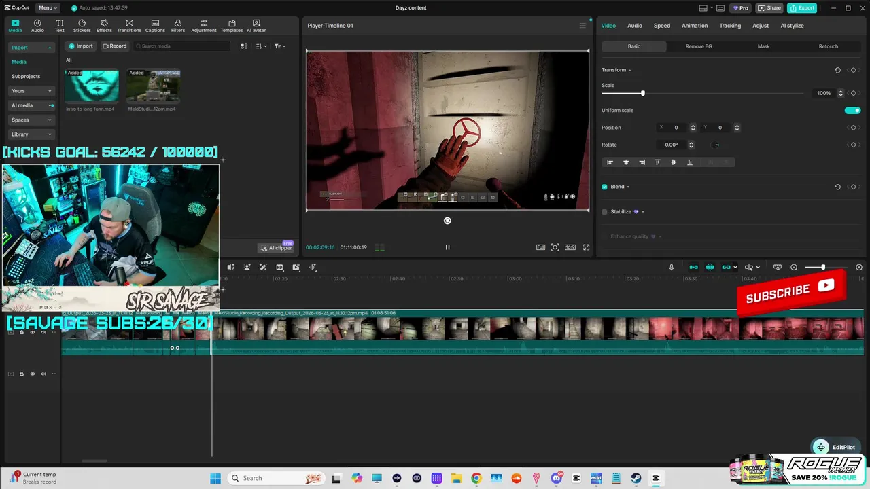Uncheck the Blend checkbox

point(604,187)
